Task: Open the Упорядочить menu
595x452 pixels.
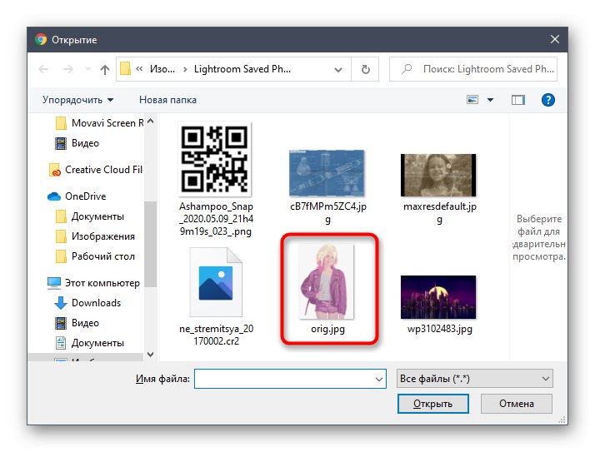Action: pyautogui.click(x=77, y=100)
